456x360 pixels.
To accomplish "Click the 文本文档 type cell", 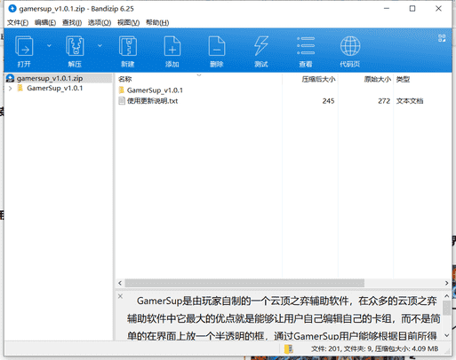I will click(410, 101).
